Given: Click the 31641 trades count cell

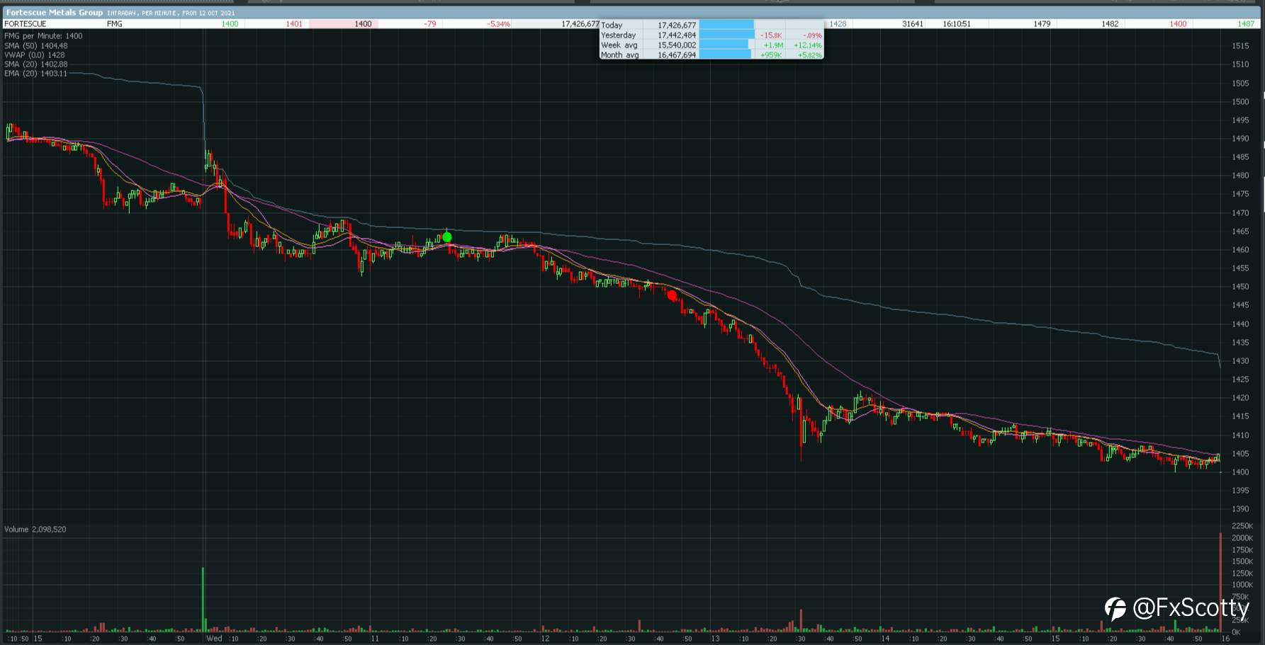Looking at the screenshot, I should click(913, 24).
